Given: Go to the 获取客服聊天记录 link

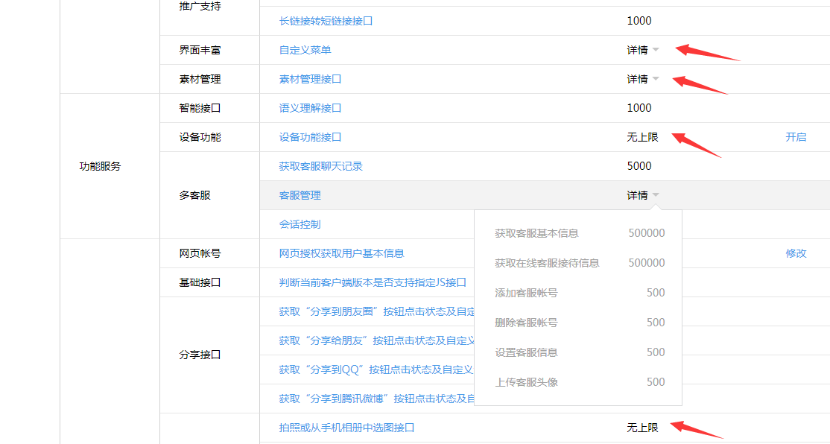Looking at the screenshot, I should click(320, 166).
